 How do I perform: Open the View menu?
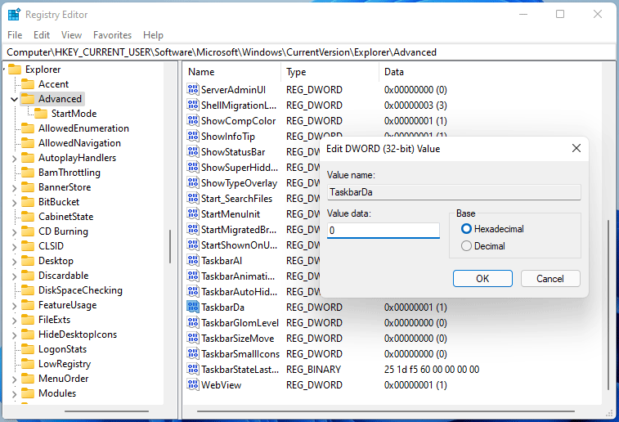[x=71, y=35]
